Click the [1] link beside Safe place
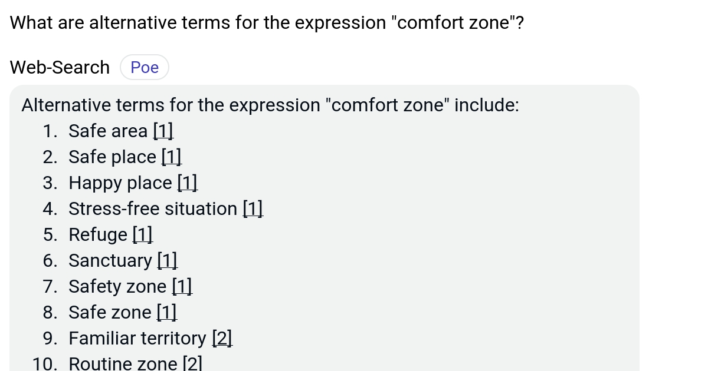The height and width of the screenshot is (371, 708). [x=172, y=157]
